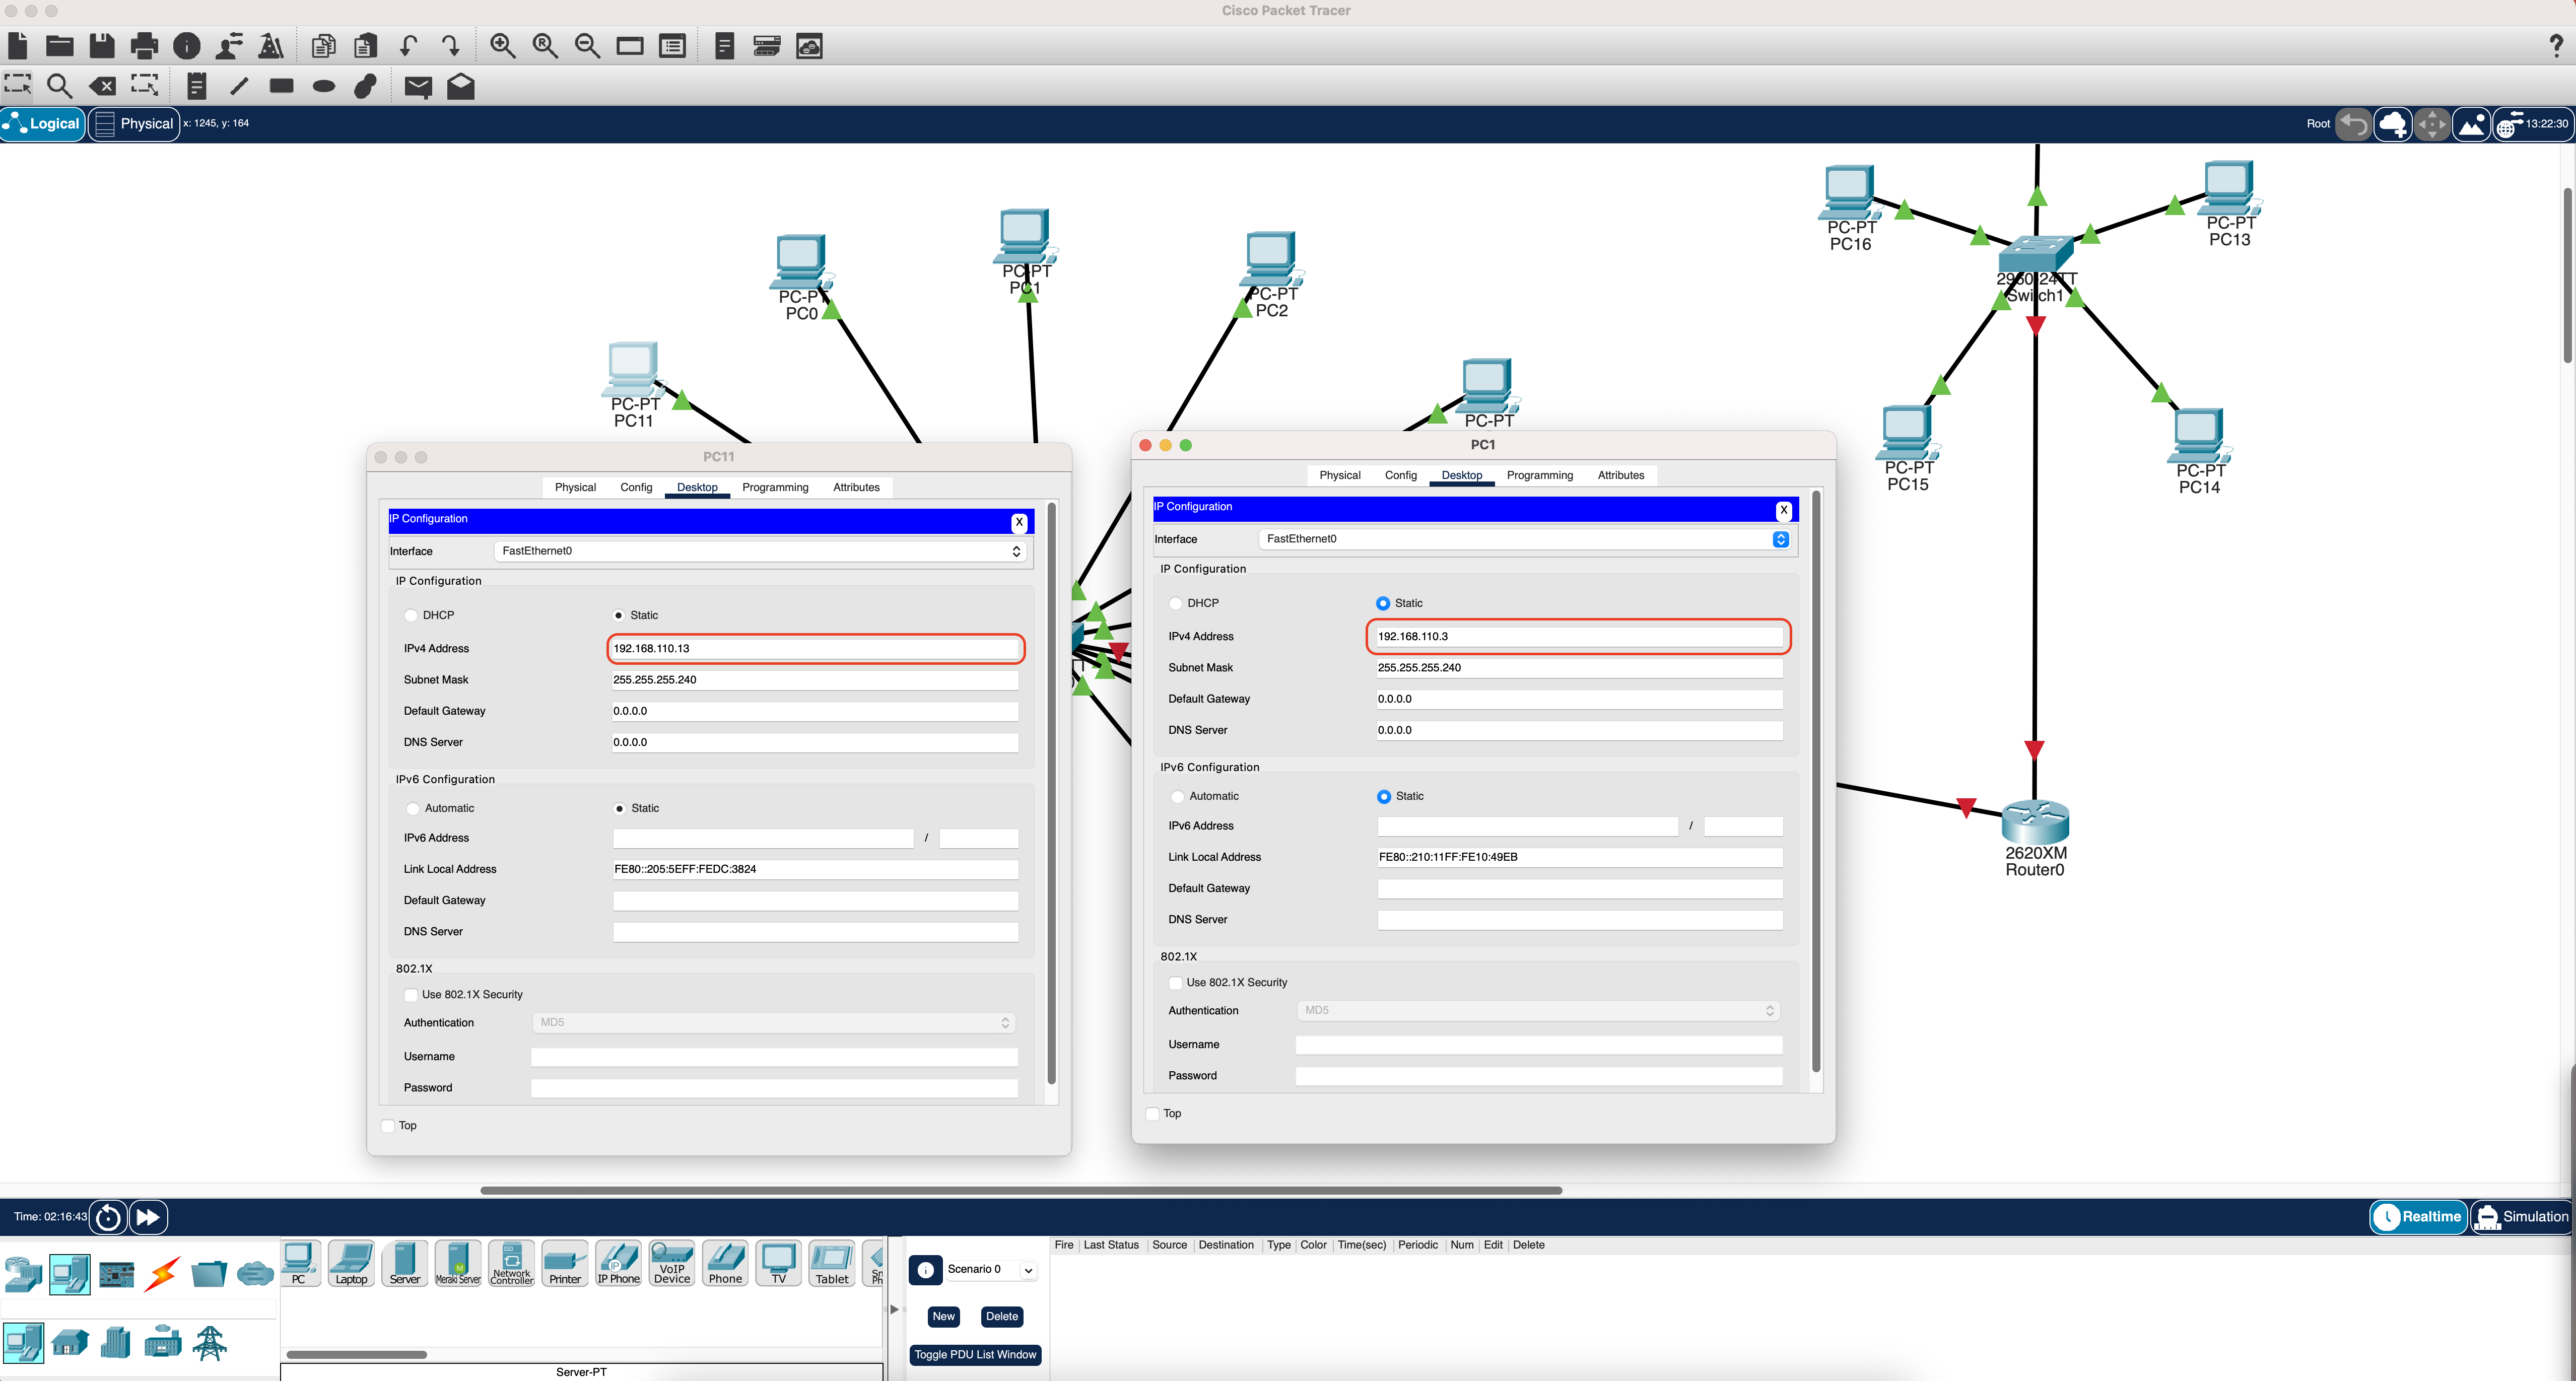Image resolution: width=2576 pixels, height=1381 pixels.
Task: Switch to Physical tab in PC1 window
Action: coord(1339,475)
